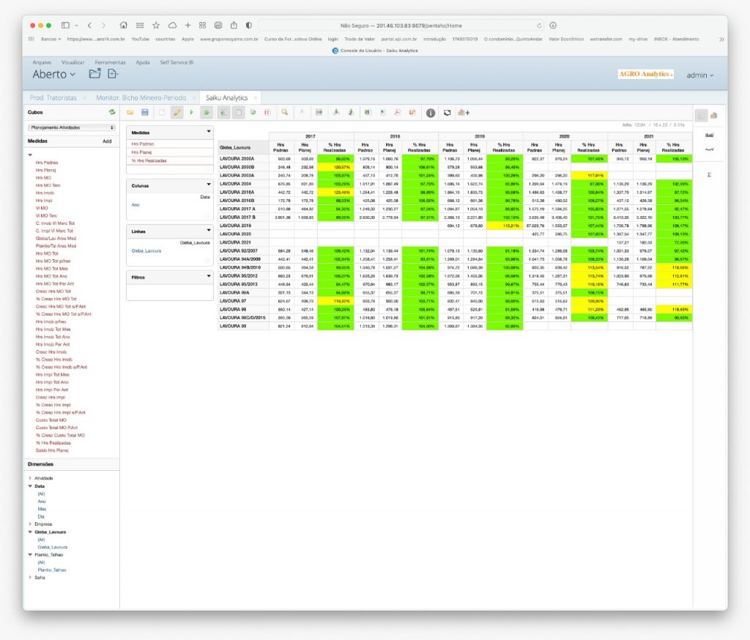Open the Planejamento Atividades cube selector

pyautogui.click(x=72, y=127)
